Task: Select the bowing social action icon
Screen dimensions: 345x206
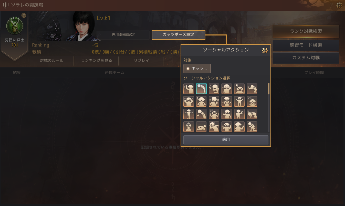Action: 201,89
